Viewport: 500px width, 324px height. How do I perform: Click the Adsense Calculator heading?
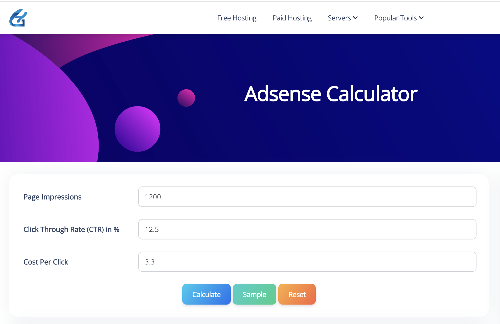[x=331, y=94]
